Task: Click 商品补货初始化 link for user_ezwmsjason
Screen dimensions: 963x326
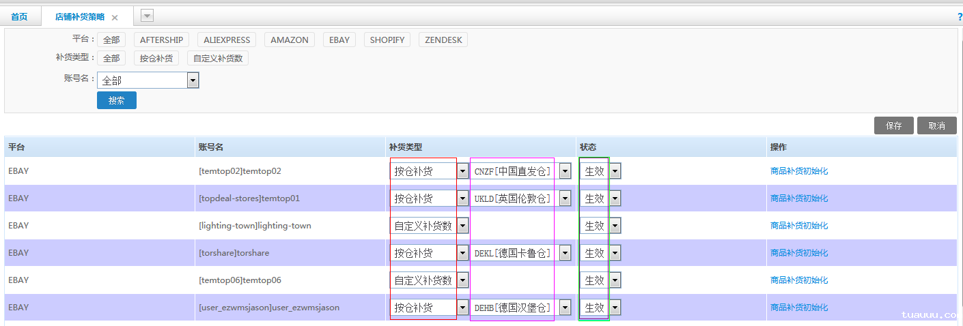Action: (799, 308)
